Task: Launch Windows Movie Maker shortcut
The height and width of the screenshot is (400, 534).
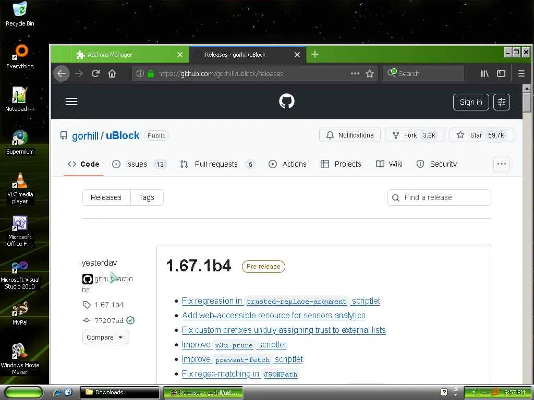Action: click(20, 359)
